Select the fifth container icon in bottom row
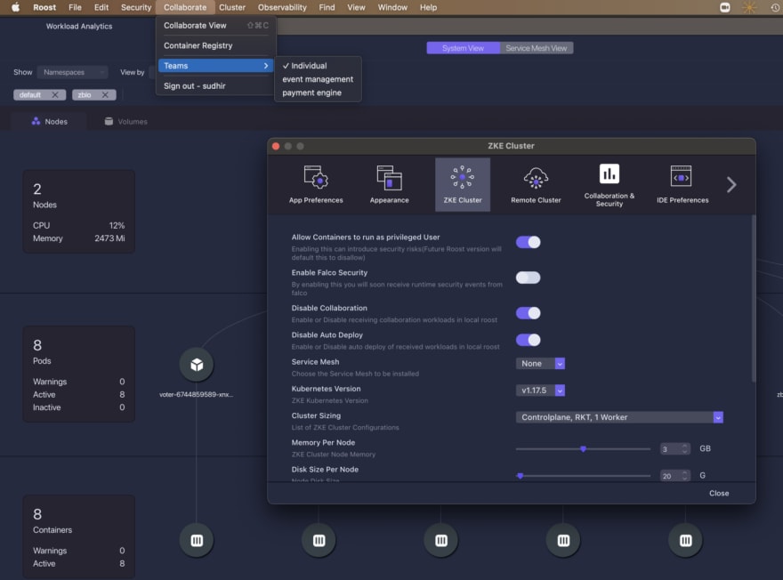783x580 pixels. [x=686, y=540]
